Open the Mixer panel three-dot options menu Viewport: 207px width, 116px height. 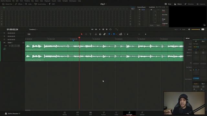coord(205,38)
